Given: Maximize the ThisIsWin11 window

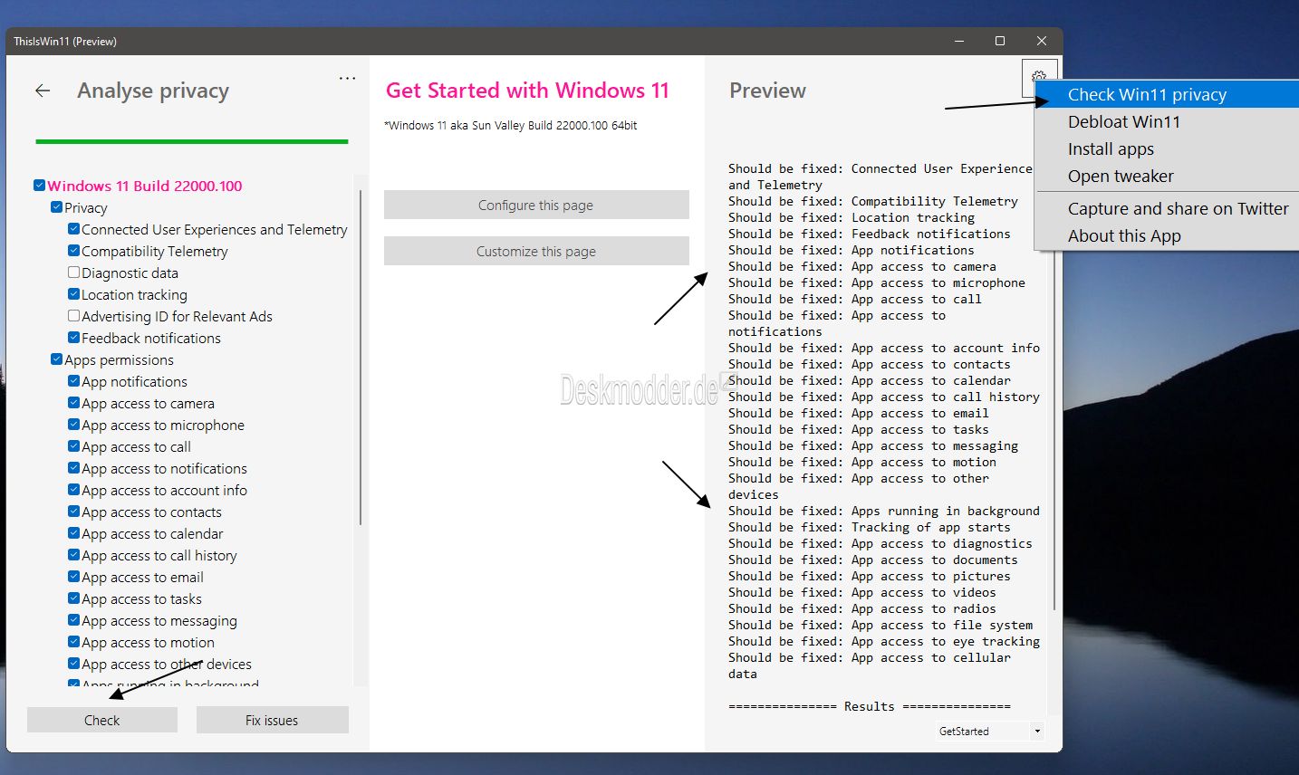Looking at the screenshot, I should point(1000,41).
